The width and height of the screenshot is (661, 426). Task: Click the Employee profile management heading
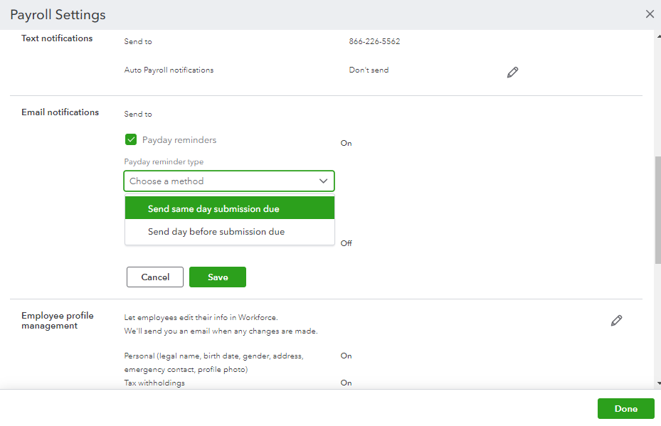coord(58,321)
